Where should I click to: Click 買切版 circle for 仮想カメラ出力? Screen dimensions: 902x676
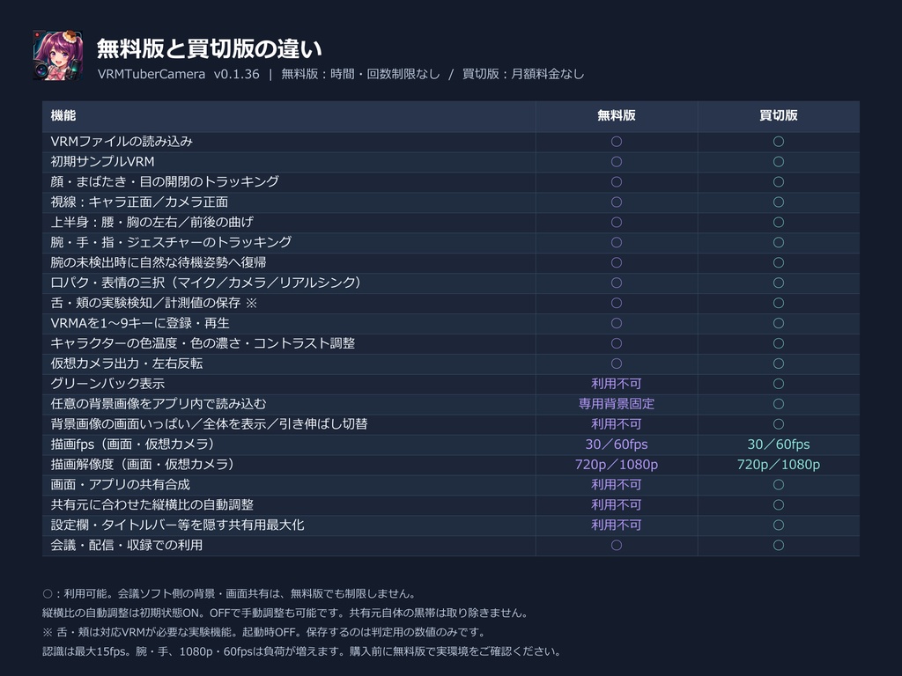[779, 364]
